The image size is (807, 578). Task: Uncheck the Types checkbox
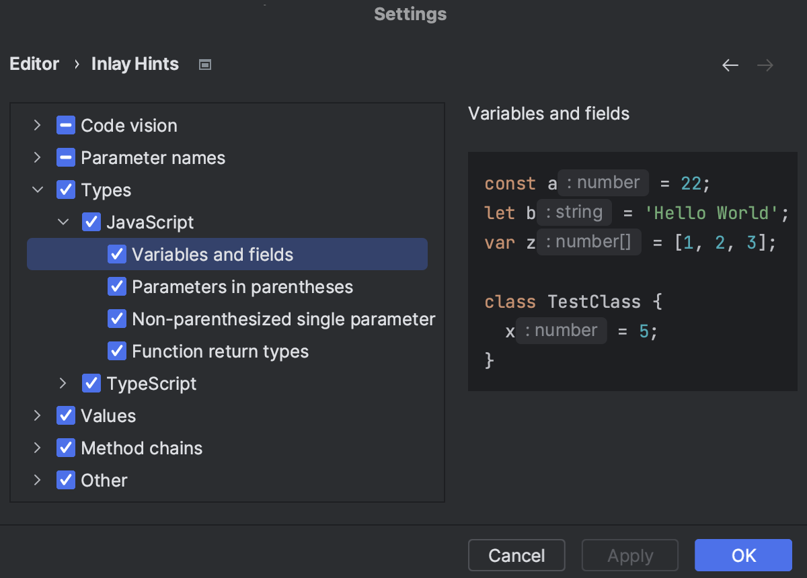click(66, 190)
